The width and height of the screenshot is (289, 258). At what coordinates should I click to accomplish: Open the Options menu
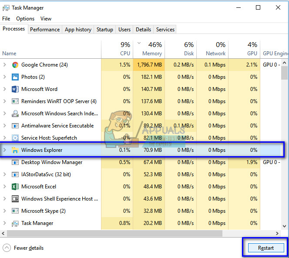(x=25, y=19)
